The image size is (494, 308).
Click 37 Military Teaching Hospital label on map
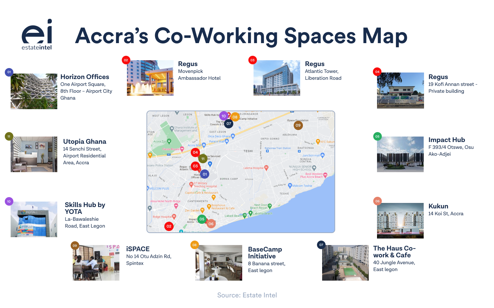pyautogui.click(x=205, y=185)
